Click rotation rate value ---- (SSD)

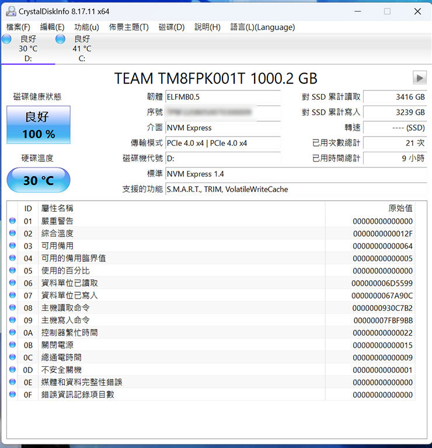click(x=395, y=128)
